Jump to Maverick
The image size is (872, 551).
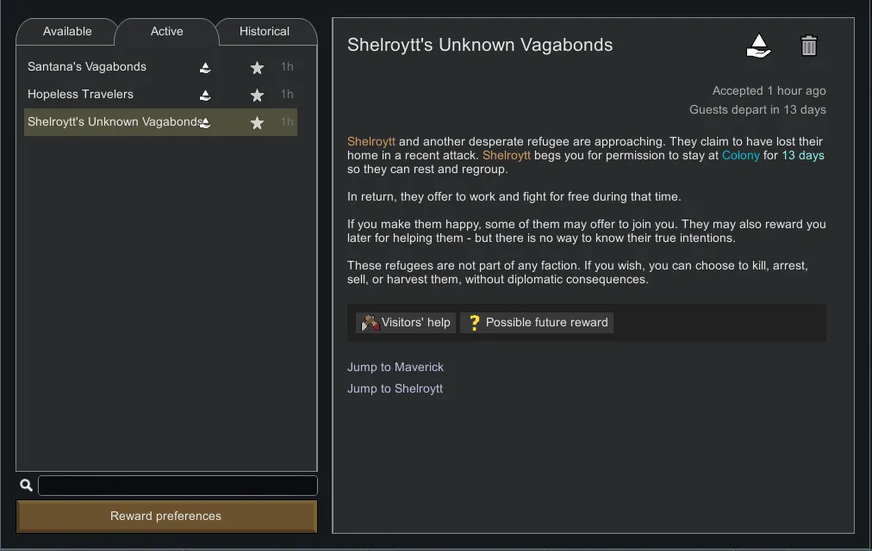(396, 368)
